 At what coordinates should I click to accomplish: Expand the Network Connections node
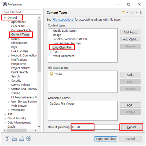point(9,56)
